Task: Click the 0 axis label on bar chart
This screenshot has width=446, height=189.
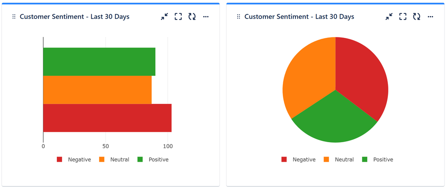Action: coord(43,147)
